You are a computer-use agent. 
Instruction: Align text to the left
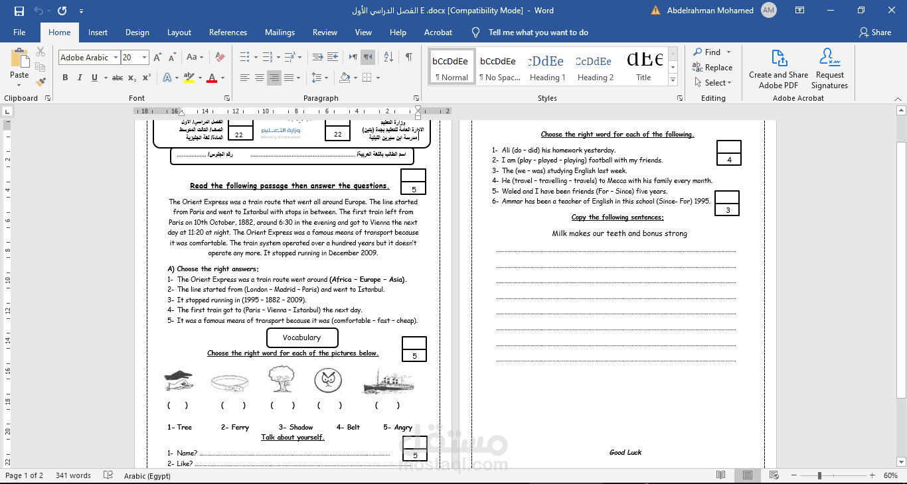point(244,78)
